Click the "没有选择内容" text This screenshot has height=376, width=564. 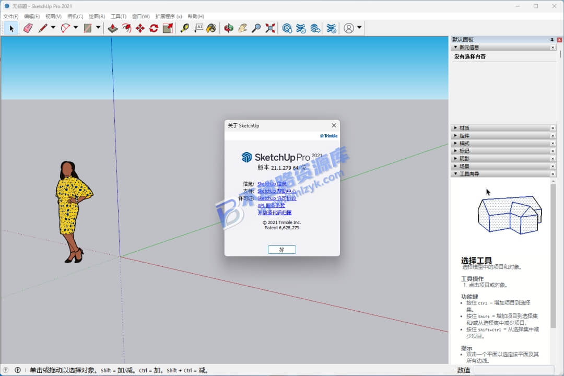[x=470, y=56]
